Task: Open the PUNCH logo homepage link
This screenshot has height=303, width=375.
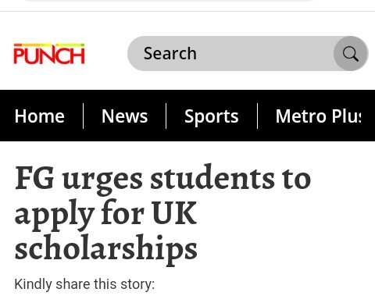Action: pos(49,54)
